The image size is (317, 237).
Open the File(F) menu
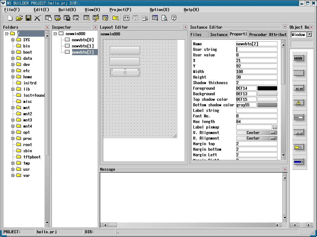[12, 10]
